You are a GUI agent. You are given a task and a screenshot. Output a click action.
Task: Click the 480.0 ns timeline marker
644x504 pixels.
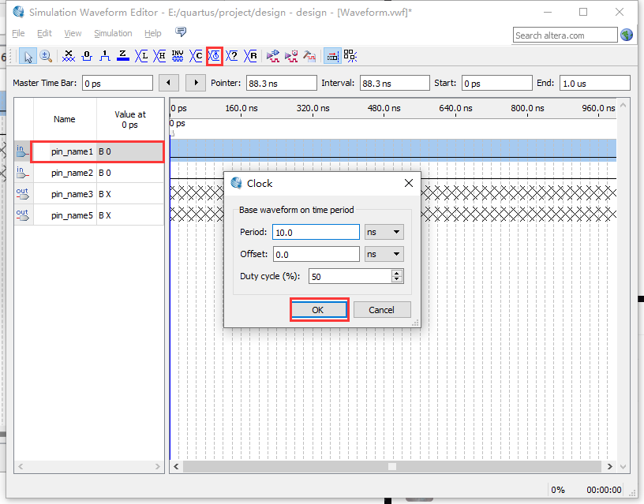tap(384, 108)
